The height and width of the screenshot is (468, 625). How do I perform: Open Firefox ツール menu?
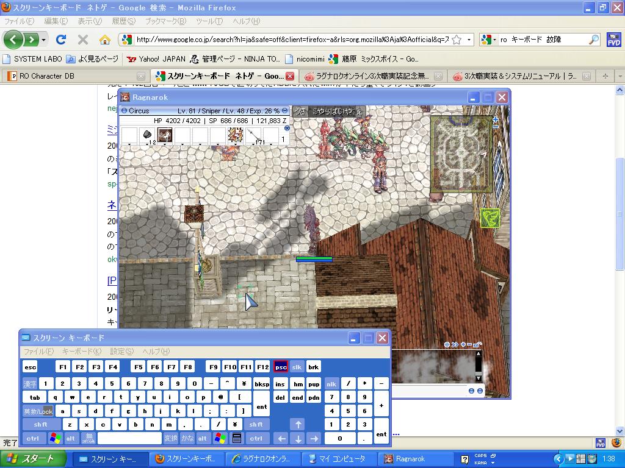point(209,21)
